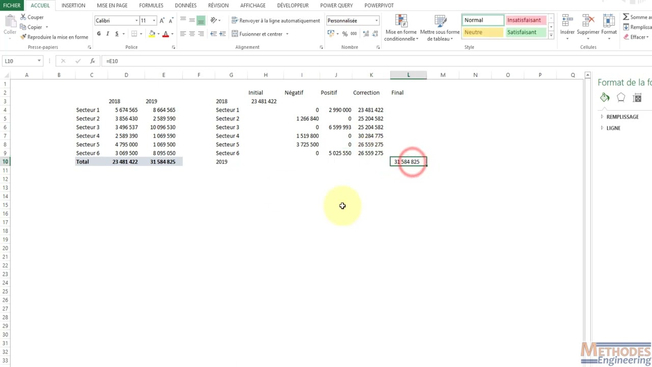Open the font size dropdown
The image size is (652, 367).
click(x=154, y=20)
